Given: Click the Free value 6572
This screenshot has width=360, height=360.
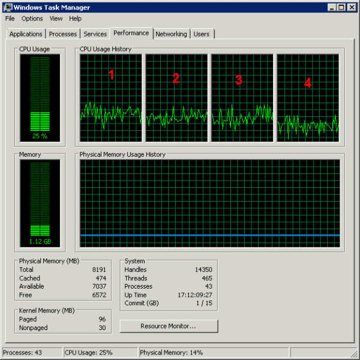Looking at the screenshot, I should coord(99,295).
